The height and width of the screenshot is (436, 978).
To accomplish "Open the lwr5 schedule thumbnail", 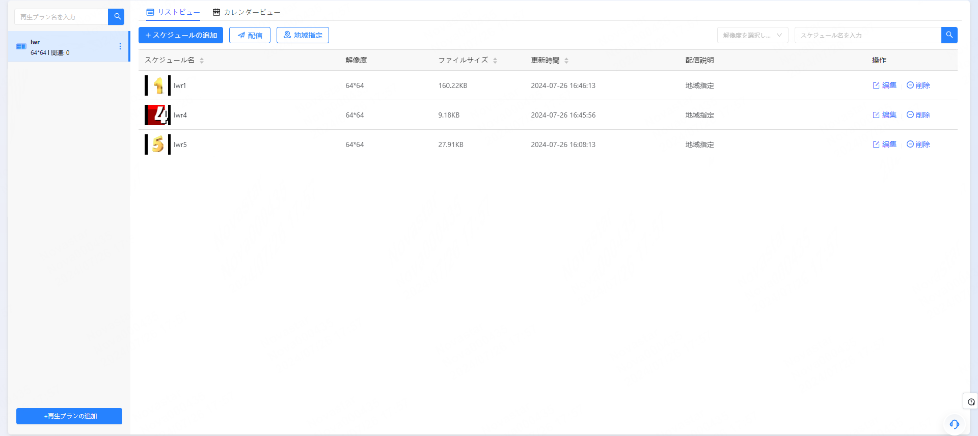I will point(157,144).
